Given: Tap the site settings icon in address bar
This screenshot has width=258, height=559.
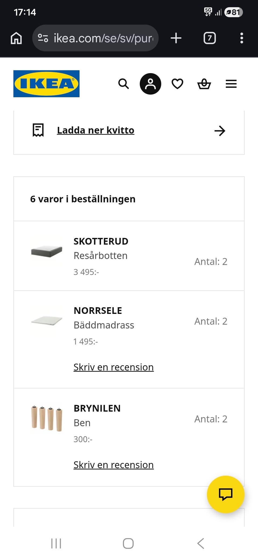Looking at the screenshot, I should coord(43,38).
